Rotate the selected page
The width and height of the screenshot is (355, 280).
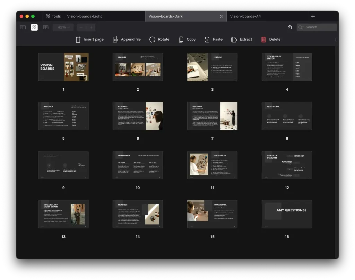[159, 39]
